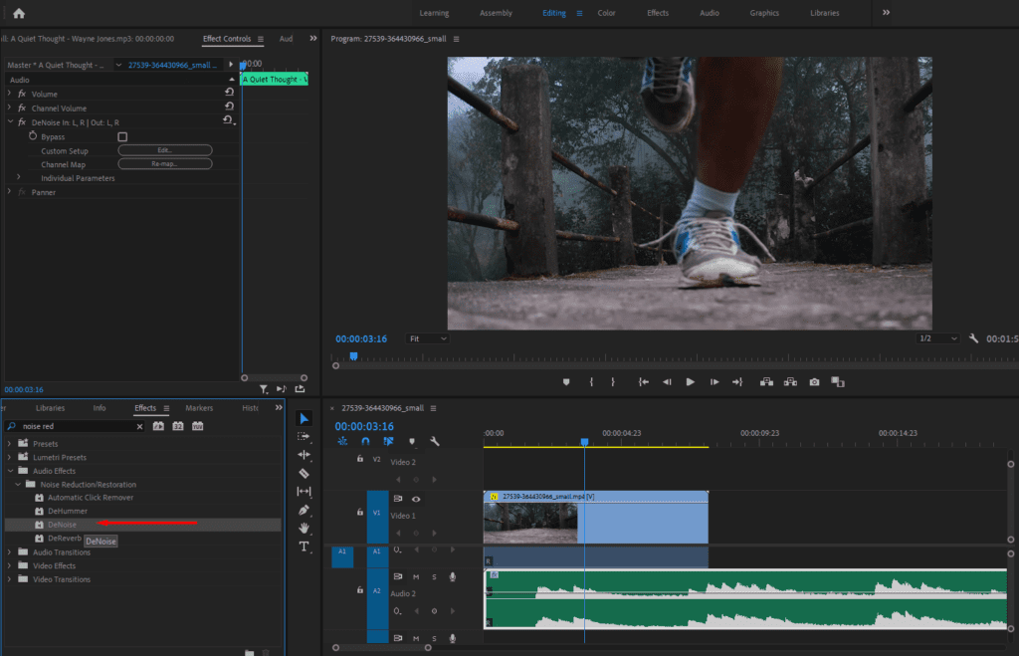This screenshot has height=656, width=1019.
Task: Open timeline display settings wrench
Action: click(x=435, y=441)
